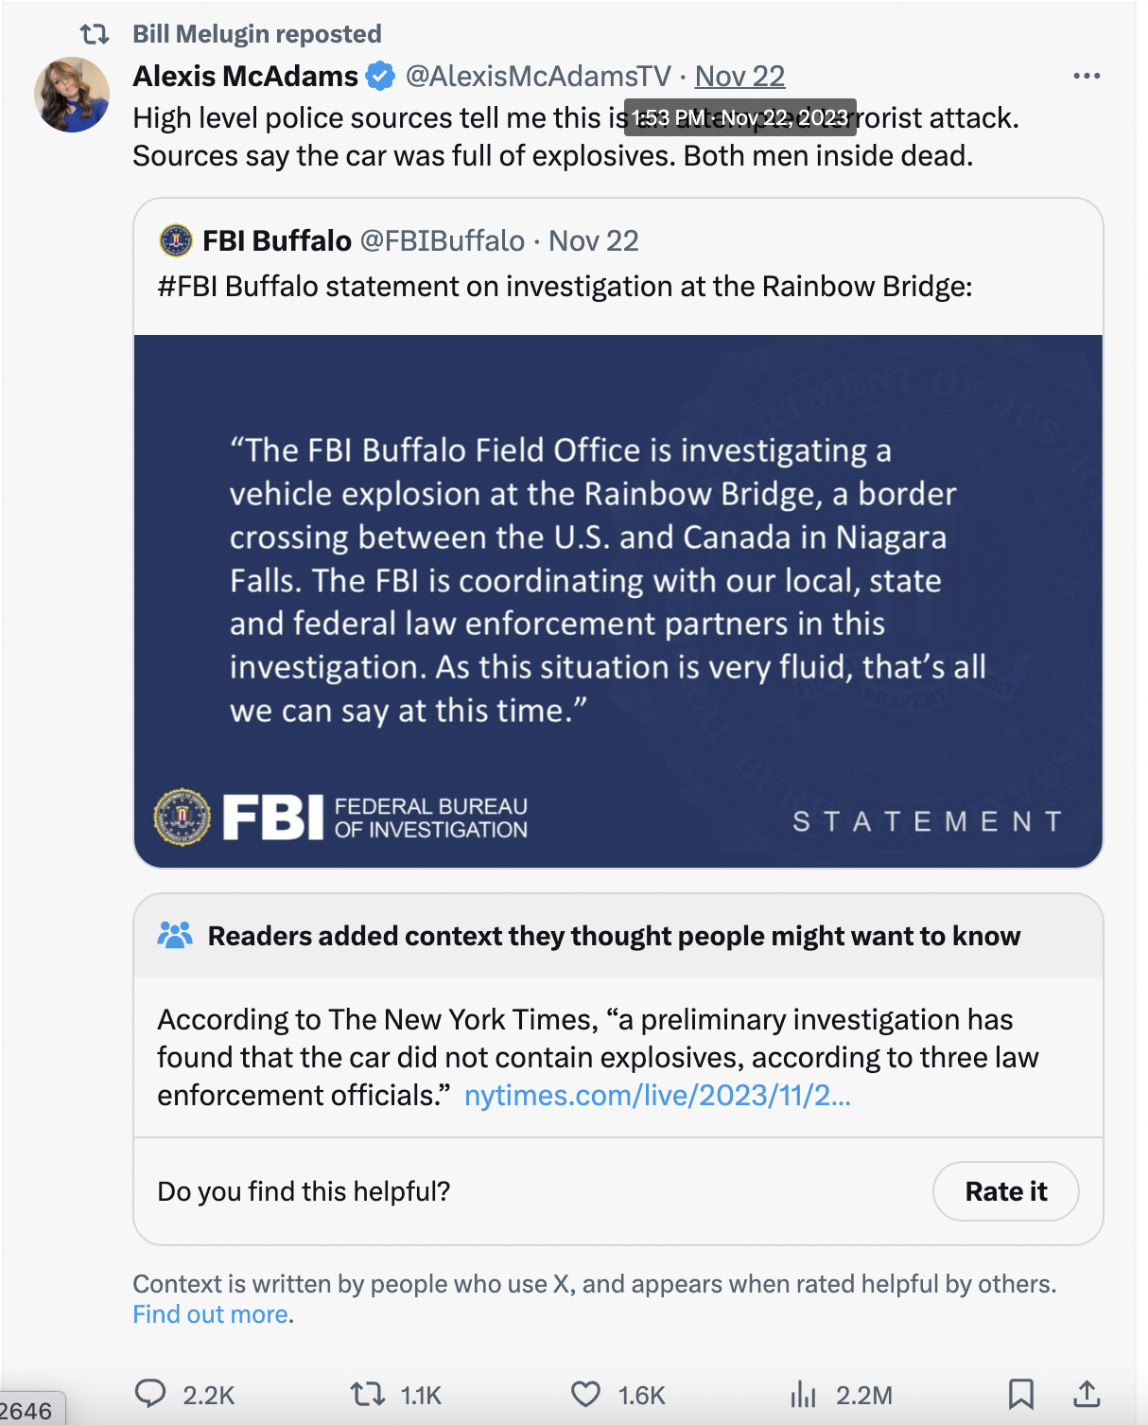Repost this post using the repost icon
The width and height of the screenshot is (1148, 1425).
pyautogui.click(x=367, y=1394)
